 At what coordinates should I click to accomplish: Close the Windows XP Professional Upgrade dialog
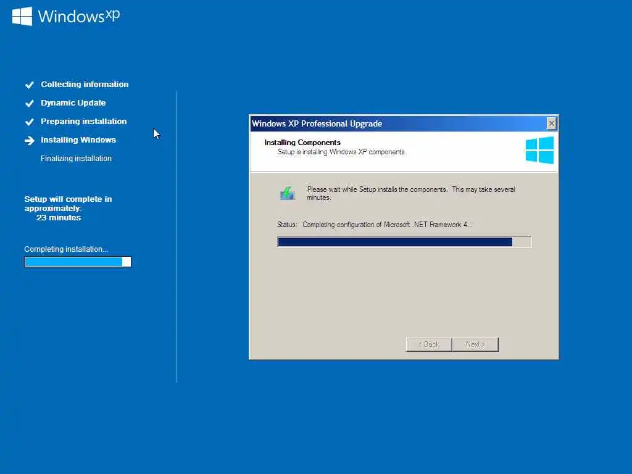tap(551, 123)
